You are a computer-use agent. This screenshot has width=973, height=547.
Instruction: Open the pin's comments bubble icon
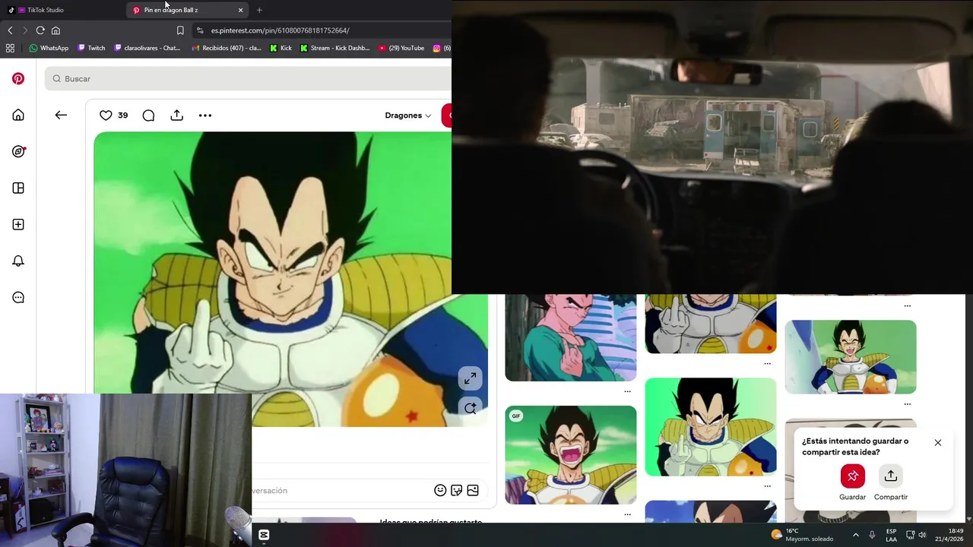pos(148,115)
